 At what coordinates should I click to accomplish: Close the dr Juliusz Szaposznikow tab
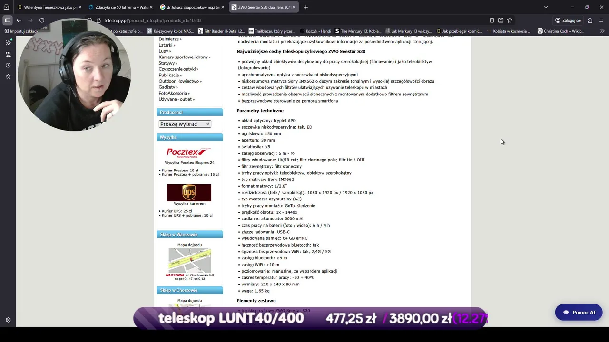coord(223,7)
